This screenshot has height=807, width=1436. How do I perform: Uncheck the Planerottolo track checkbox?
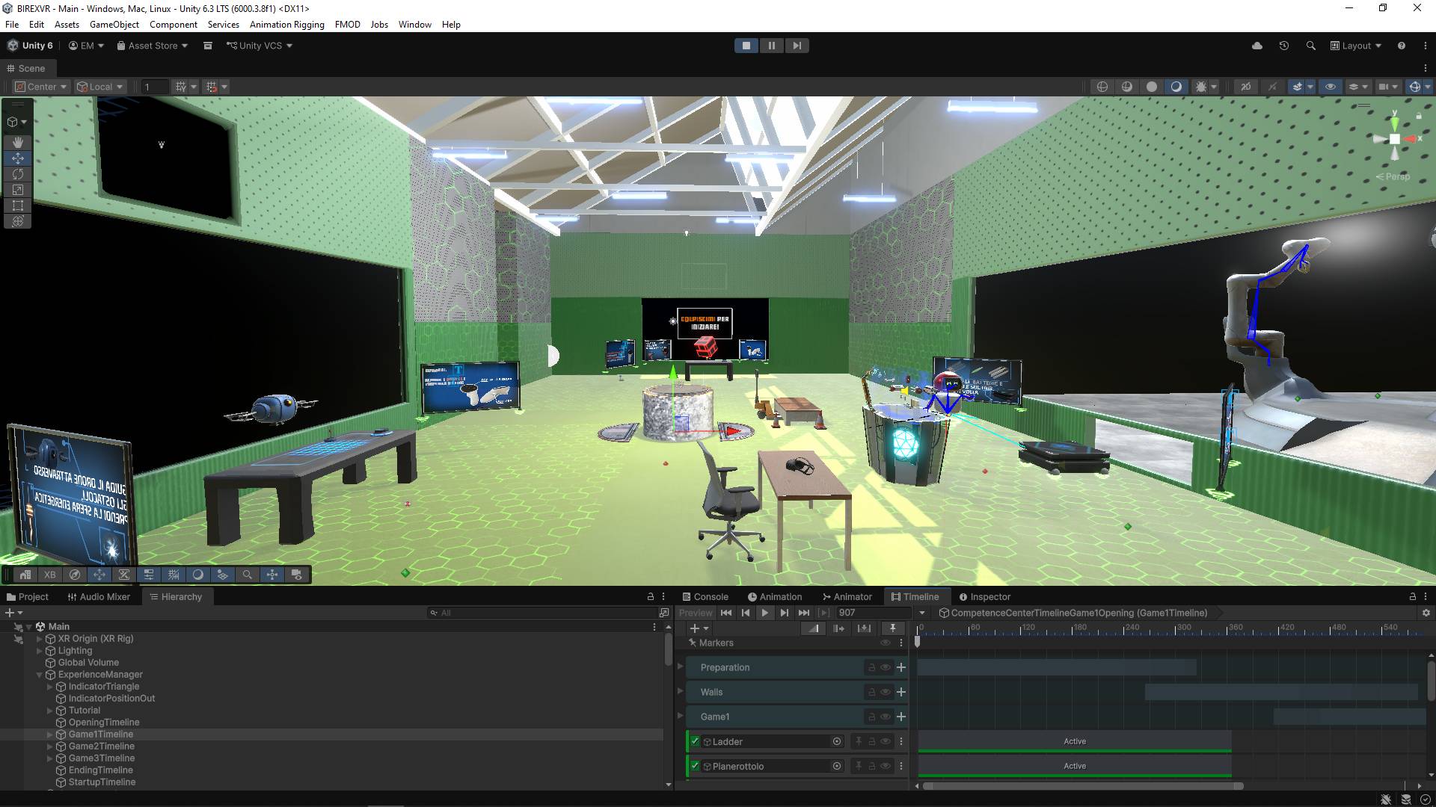[695, 766]
